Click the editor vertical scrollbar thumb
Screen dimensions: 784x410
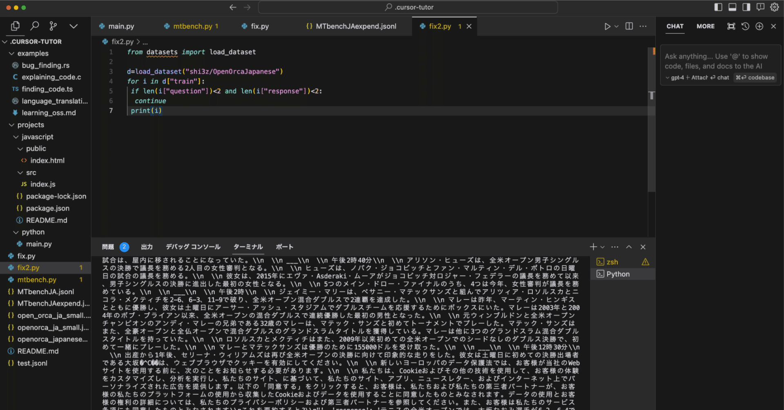(652, 120)
